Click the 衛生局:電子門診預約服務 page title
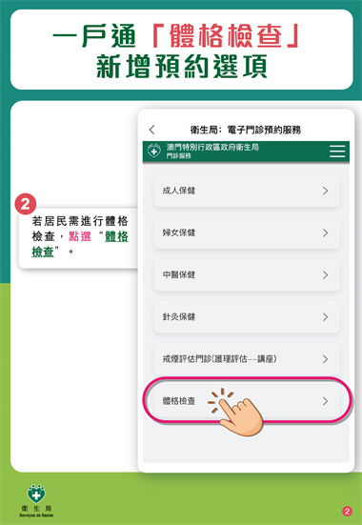This screenshot has height=525, width=362. click(246, 130)
